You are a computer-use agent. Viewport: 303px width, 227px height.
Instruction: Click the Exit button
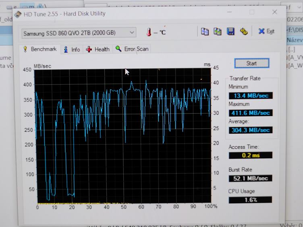click(x=266, y=31)
